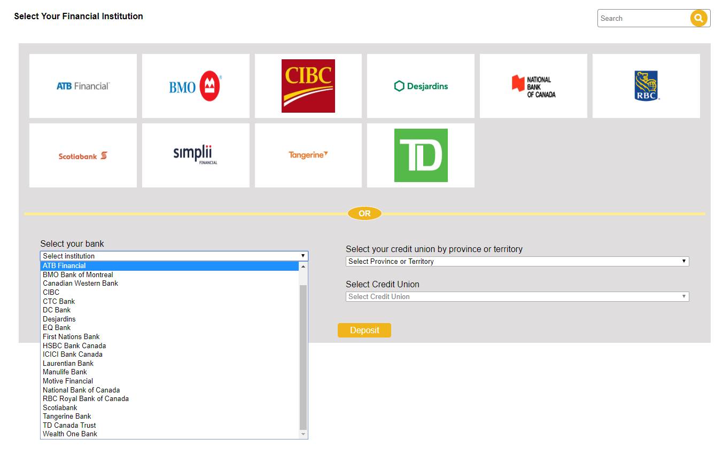Select Motive Financial option

tap(170, 381)
